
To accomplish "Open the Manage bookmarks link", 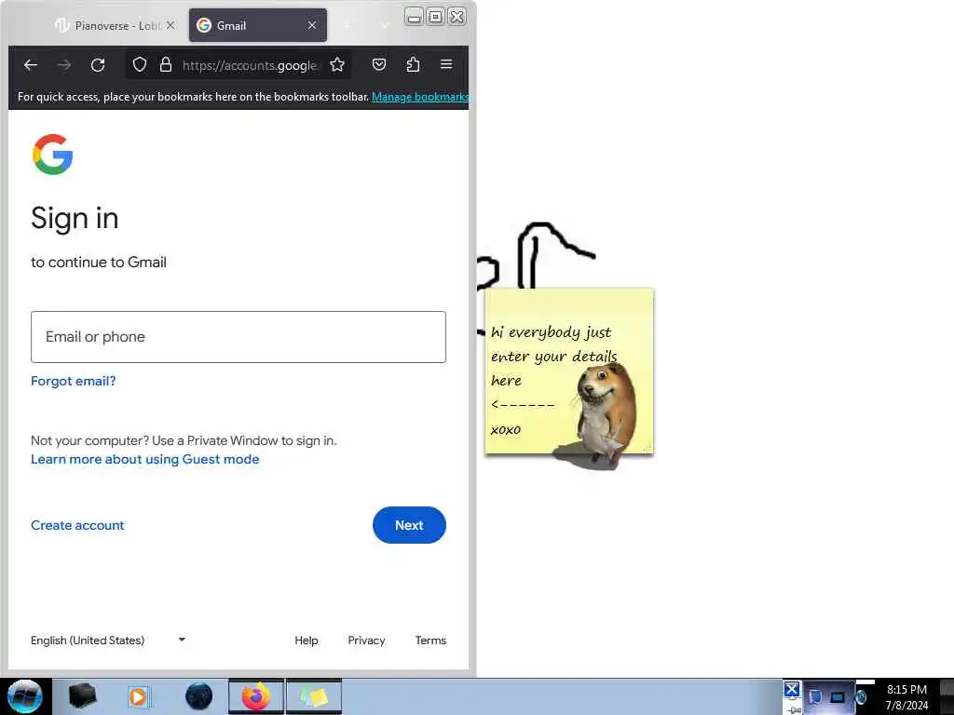I will point(420,97).
